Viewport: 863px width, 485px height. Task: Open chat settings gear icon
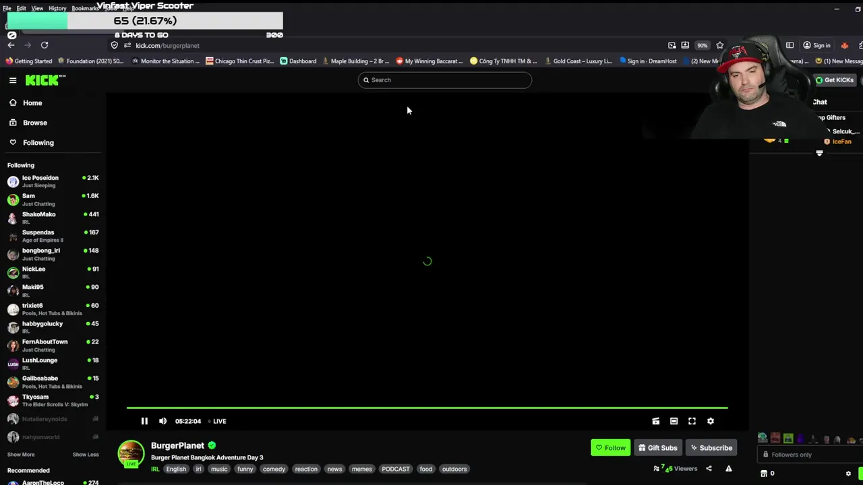pos(848,474)
